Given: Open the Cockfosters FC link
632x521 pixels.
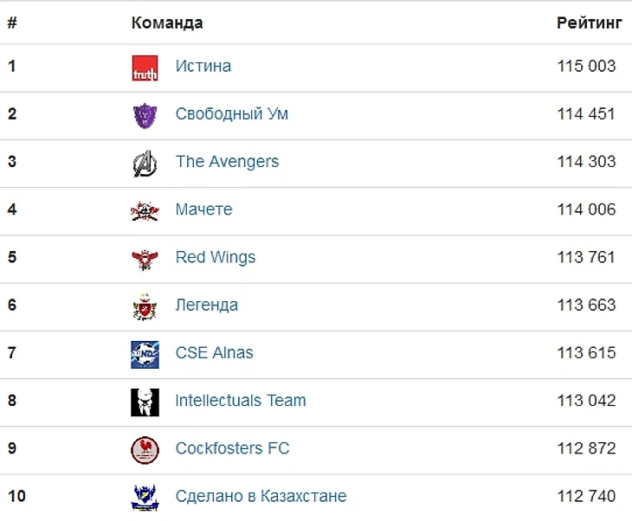Looking at the screenshot, I should click(x=232, y=448).
